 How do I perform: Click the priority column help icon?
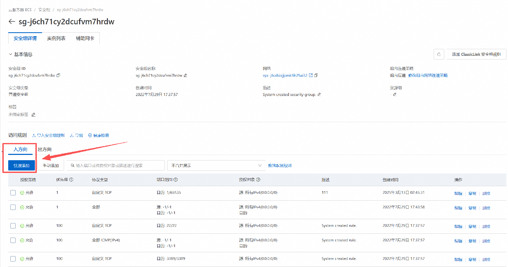71,179
